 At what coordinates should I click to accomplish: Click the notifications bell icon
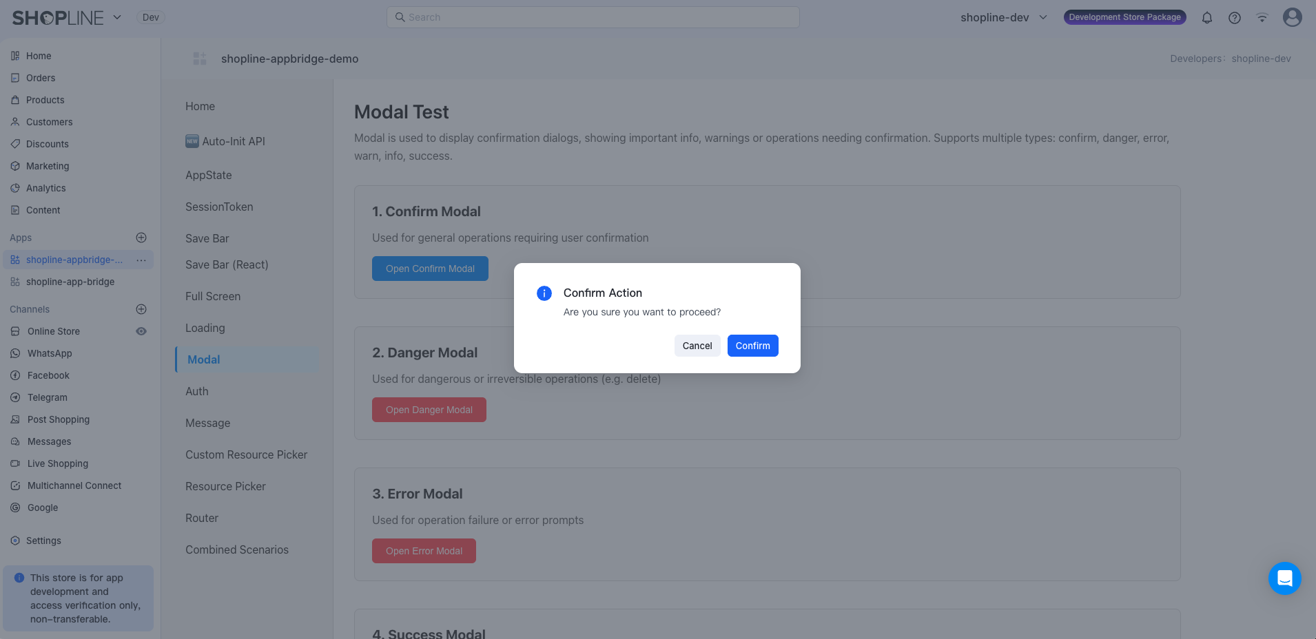click(1207, 18)
